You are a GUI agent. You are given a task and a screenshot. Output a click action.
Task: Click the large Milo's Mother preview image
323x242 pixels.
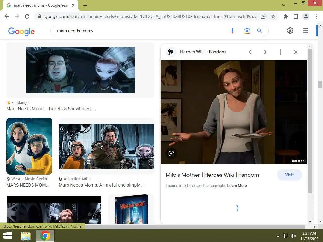click(234, 112)
